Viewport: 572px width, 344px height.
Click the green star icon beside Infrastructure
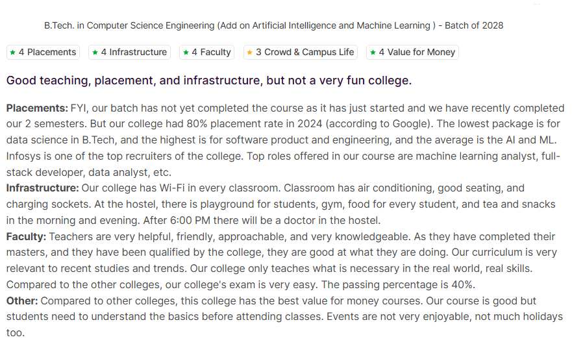coord(95,53)
